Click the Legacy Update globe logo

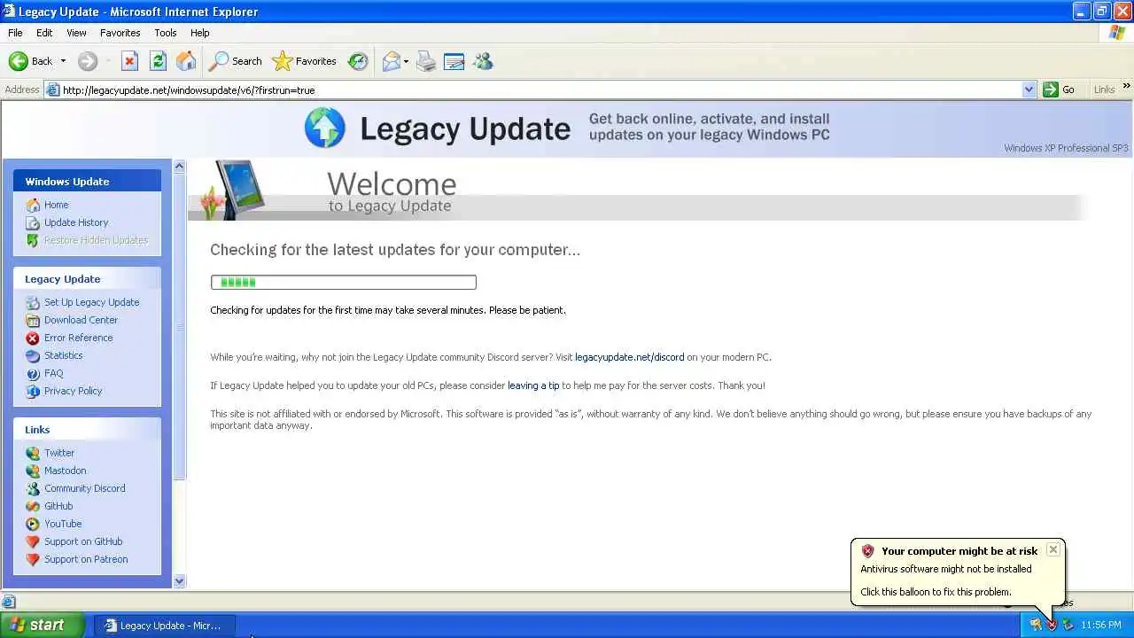(325, 128)
